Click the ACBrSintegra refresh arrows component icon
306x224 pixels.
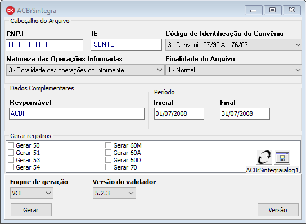coord(264,157)
